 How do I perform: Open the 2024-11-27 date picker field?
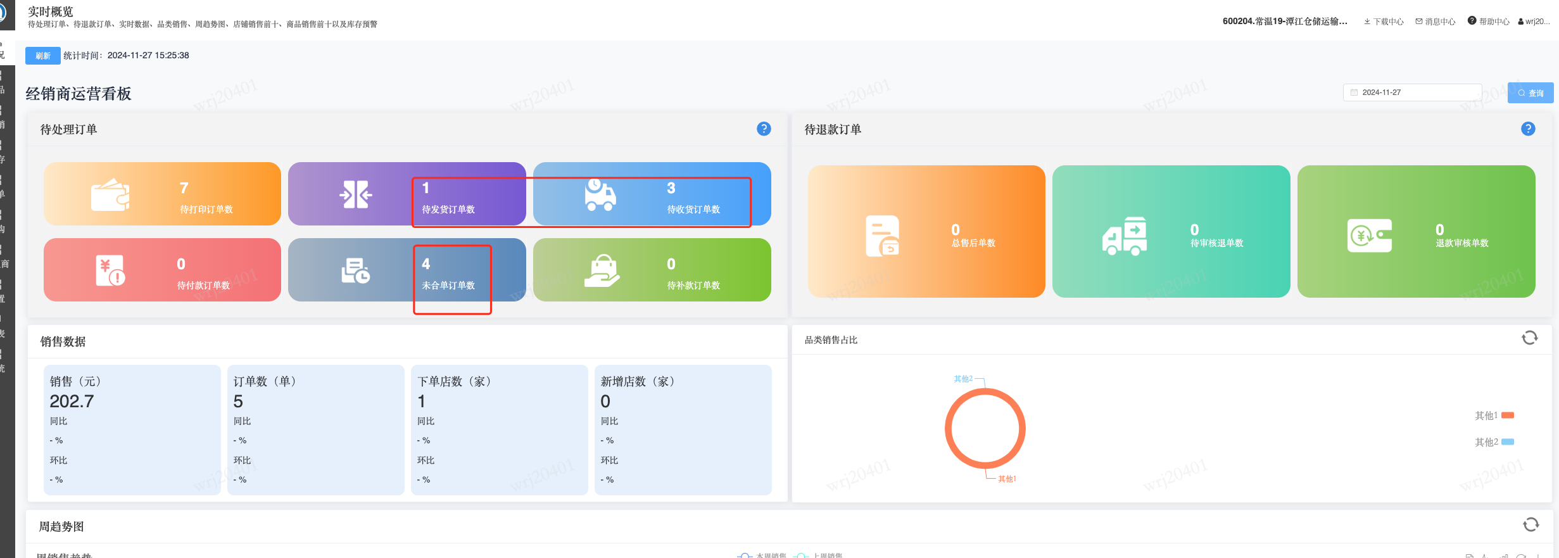1412,92
